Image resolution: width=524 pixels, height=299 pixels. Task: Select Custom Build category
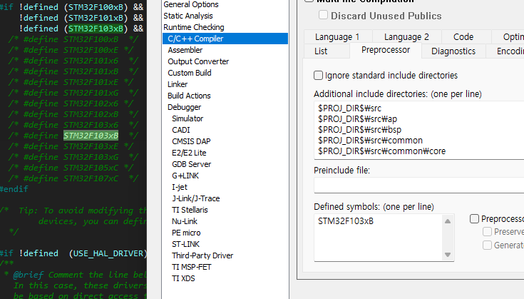pyautogui.click(x=190, y=73)
